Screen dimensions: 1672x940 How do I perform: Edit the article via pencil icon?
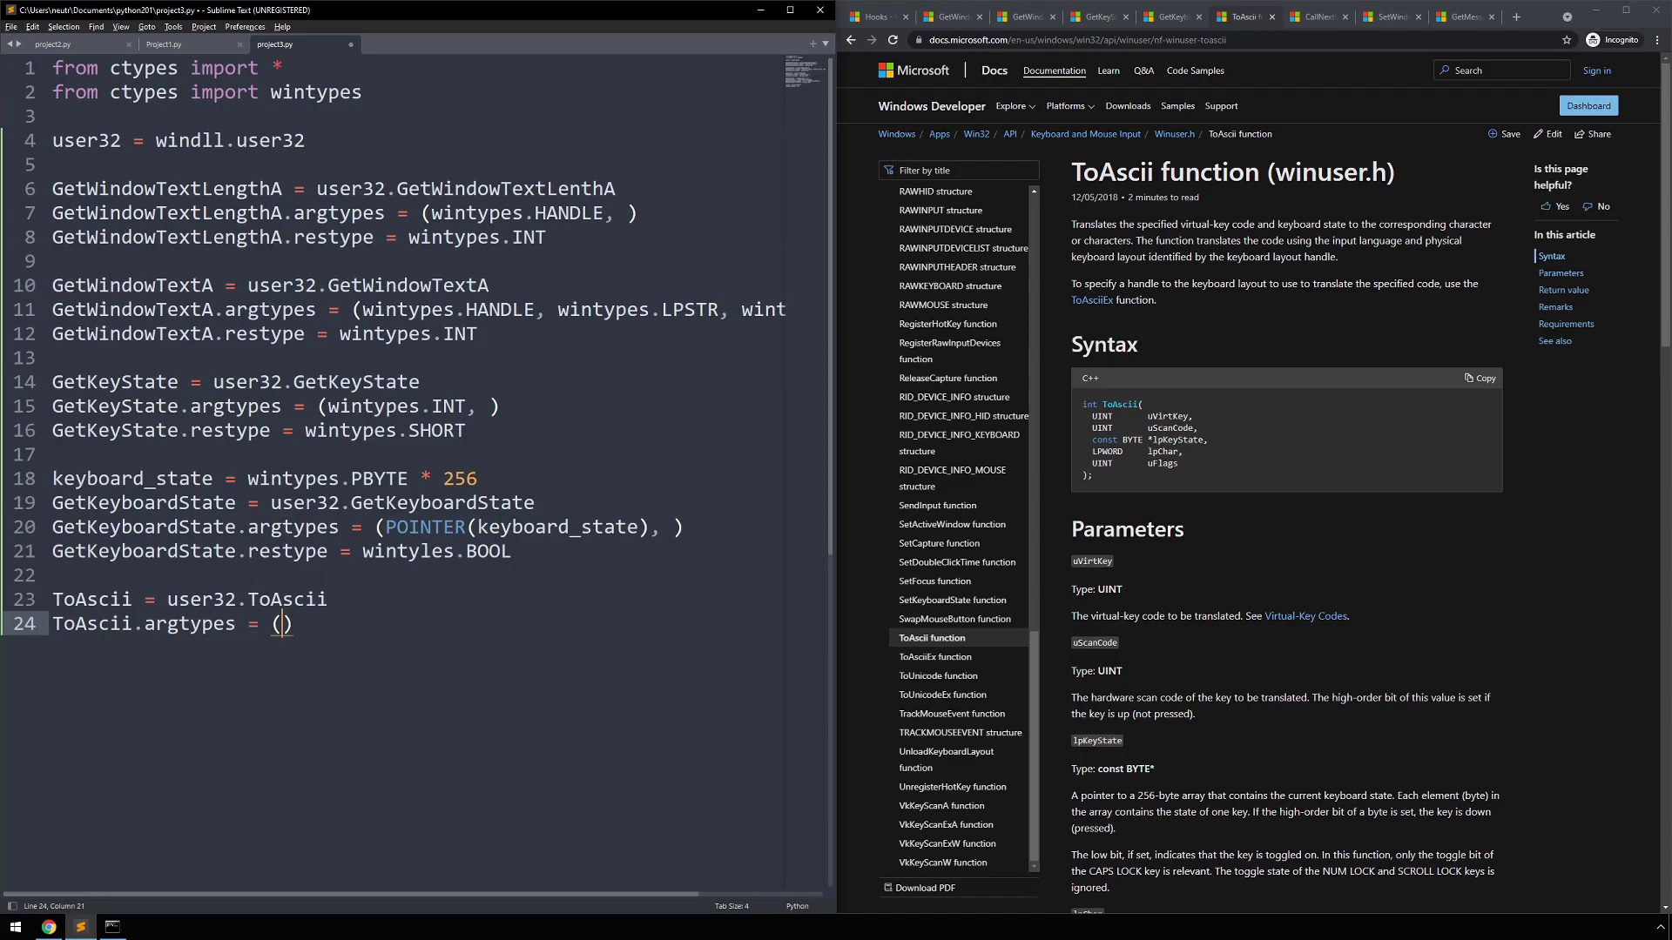pos(1547,134)
